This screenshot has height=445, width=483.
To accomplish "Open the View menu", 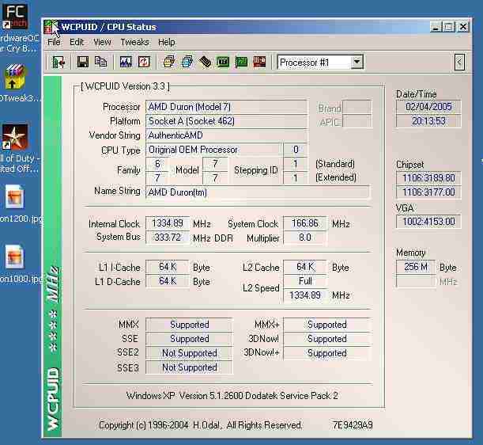I will (103, 42).
